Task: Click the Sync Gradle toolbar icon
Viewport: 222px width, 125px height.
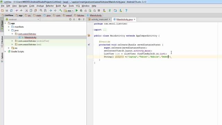Action: click(110, 10)
